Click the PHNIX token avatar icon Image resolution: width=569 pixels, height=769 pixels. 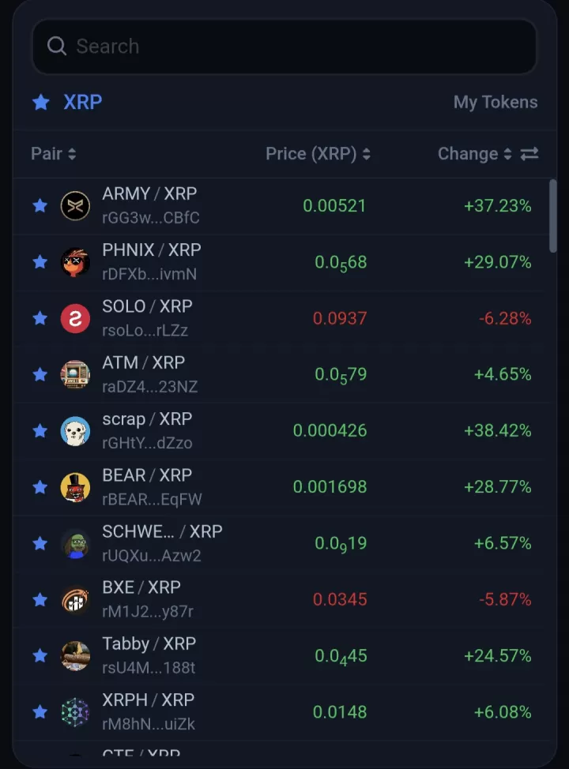pyautogui.click(x=75, y=262)
